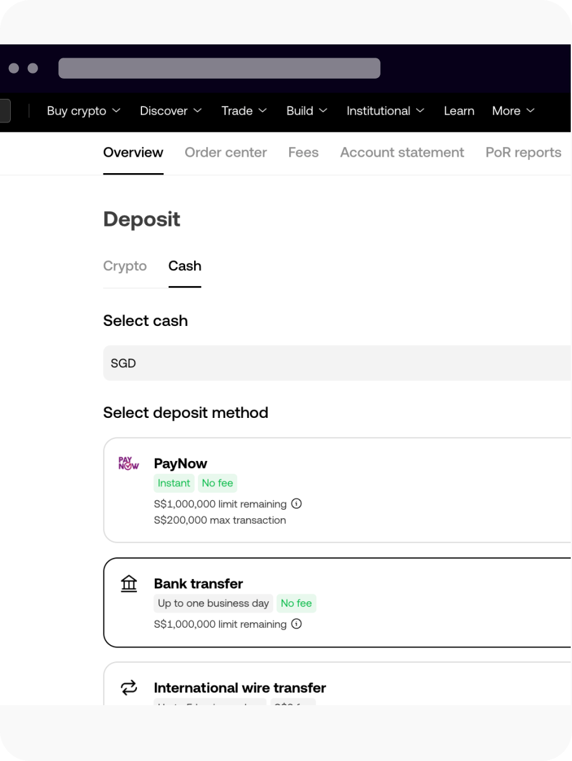Open the Fees tab

click(x=303, y=152)
